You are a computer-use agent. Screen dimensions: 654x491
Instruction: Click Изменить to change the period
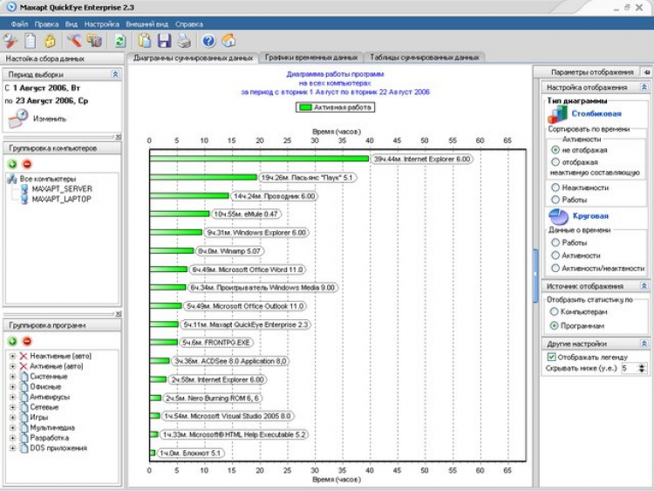pyautogui.click(x=49, y=119)
